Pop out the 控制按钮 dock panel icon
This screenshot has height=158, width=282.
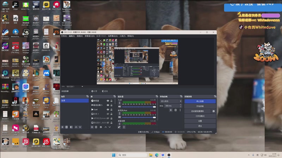215,96
